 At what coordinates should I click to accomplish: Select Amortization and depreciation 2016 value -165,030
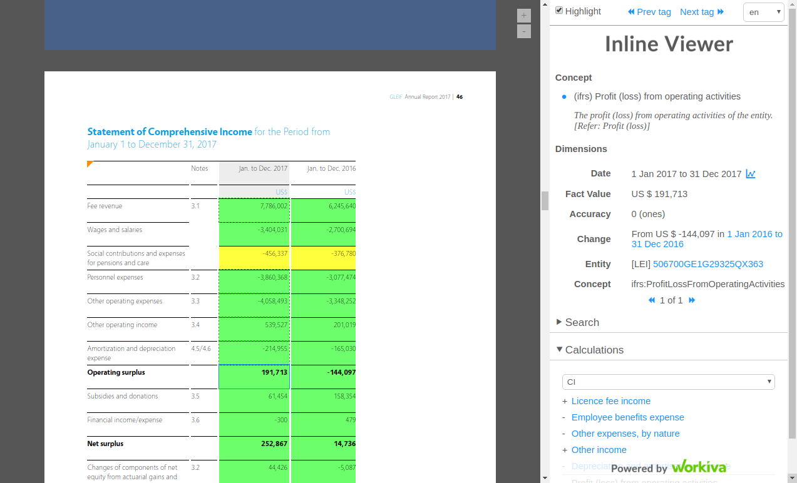[x=324, y=353]
